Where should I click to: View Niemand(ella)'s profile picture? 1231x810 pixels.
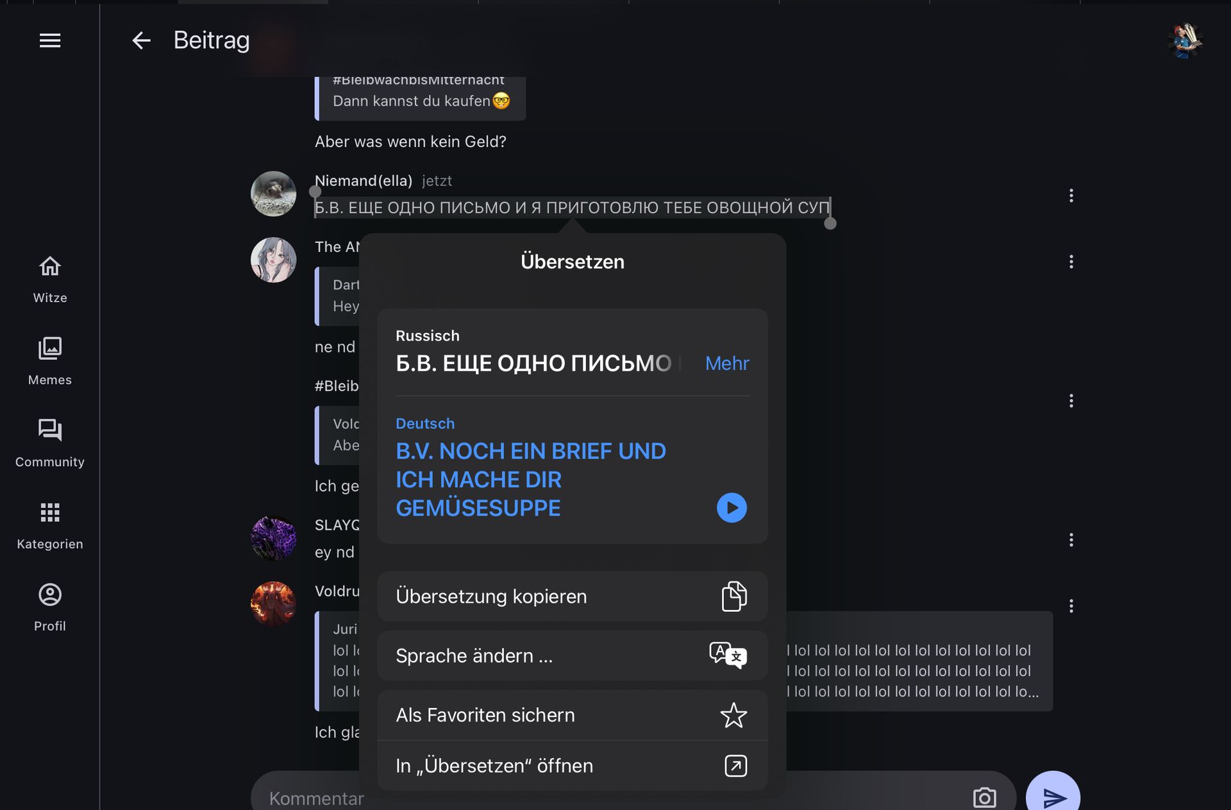coord(273,194)
